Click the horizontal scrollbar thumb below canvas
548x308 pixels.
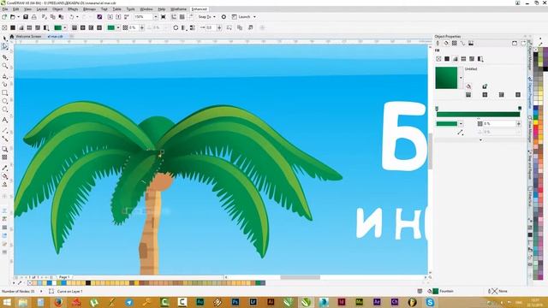300,277
